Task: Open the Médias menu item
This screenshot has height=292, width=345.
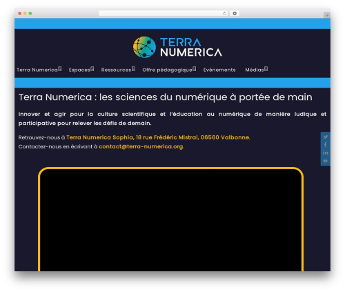Action: coord(255,70)
